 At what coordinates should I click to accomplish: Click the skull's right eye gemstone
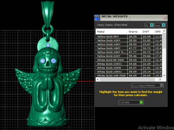(x=53, y=61)
